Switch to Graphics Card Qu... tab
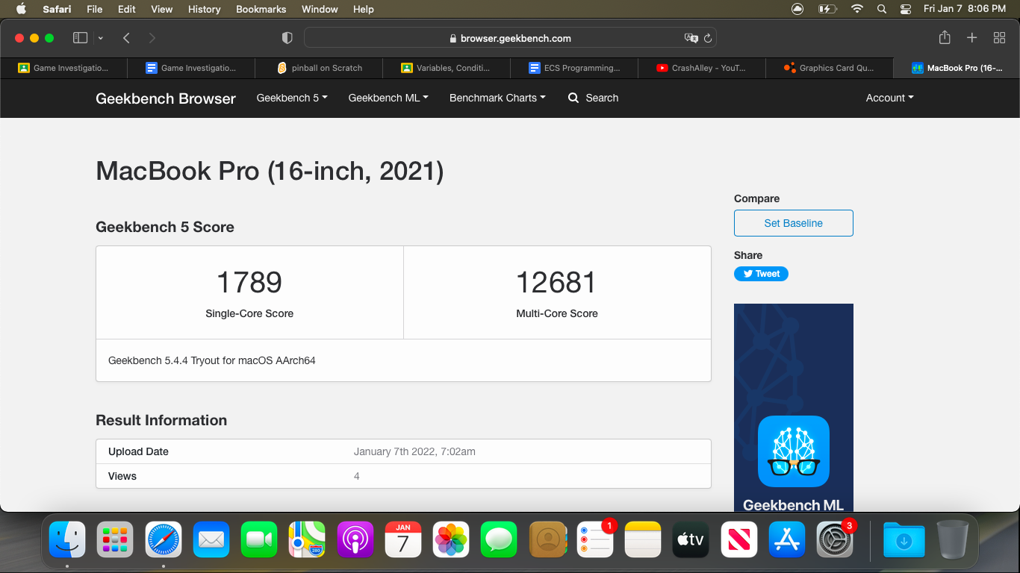Image resolution: width=1020 pixels, height=573 pixels. [x=830, y=68]
